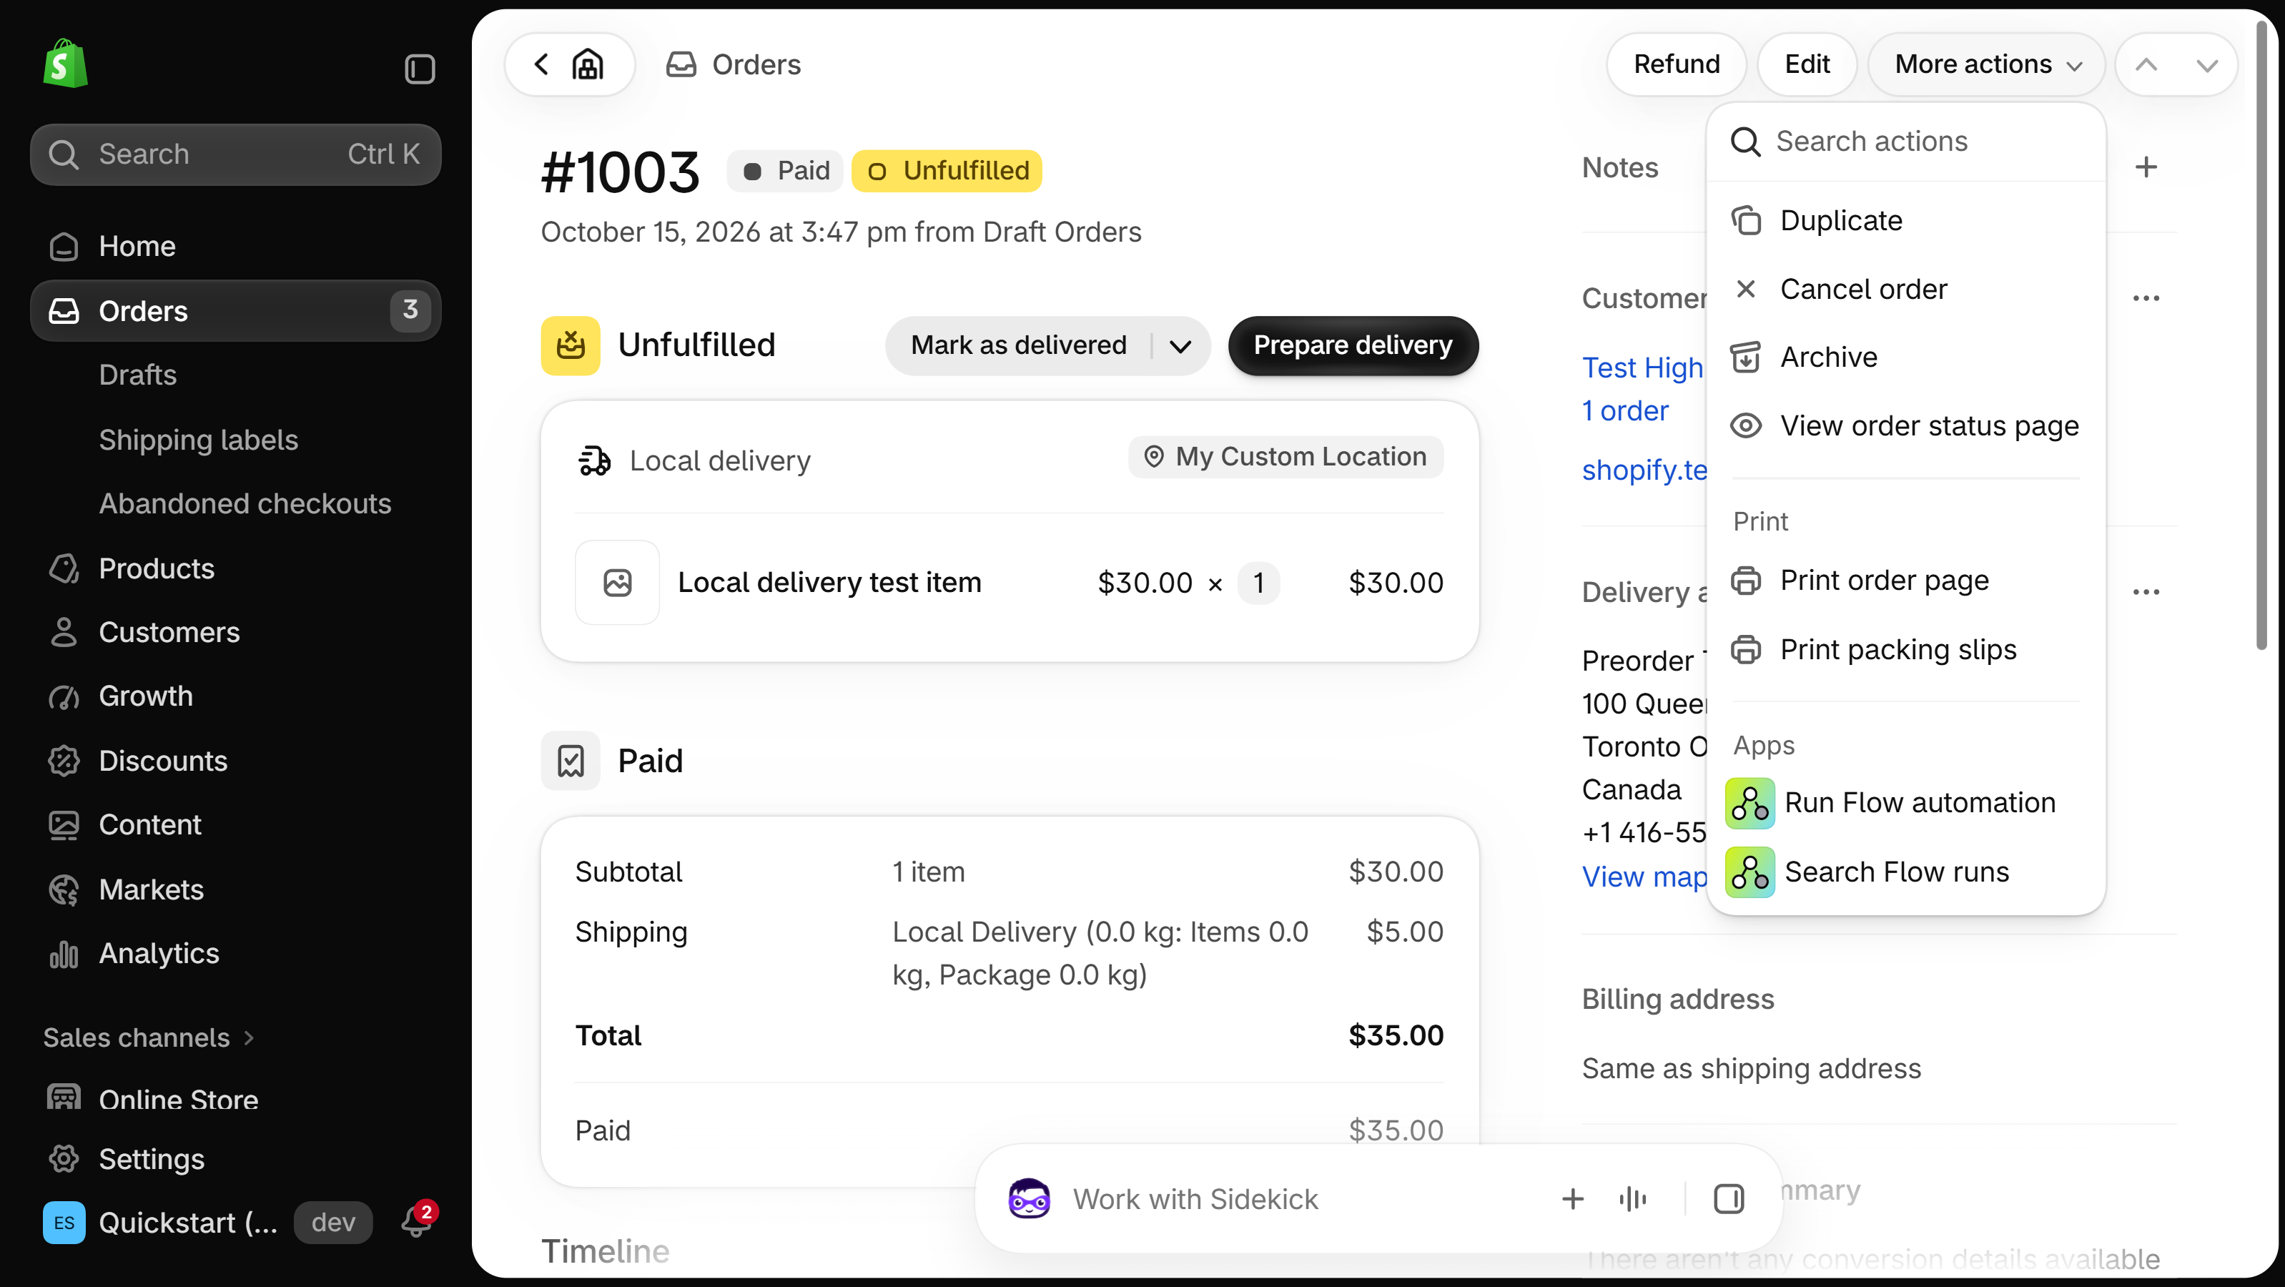Click the Paid receipt icon
Image resolution: width=2285 pixels, height=1287 pixels.
tap(571, 760)
